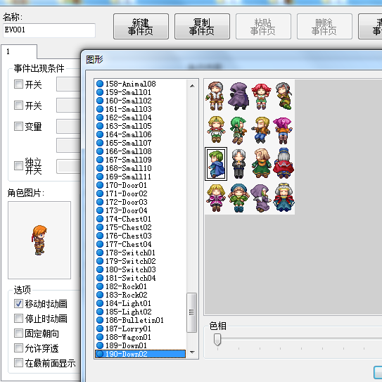Image resolution: width=382 pixels, height=382 pixels.
Task: Switch to event page tab 1
Action: click(x=19, y=51)
